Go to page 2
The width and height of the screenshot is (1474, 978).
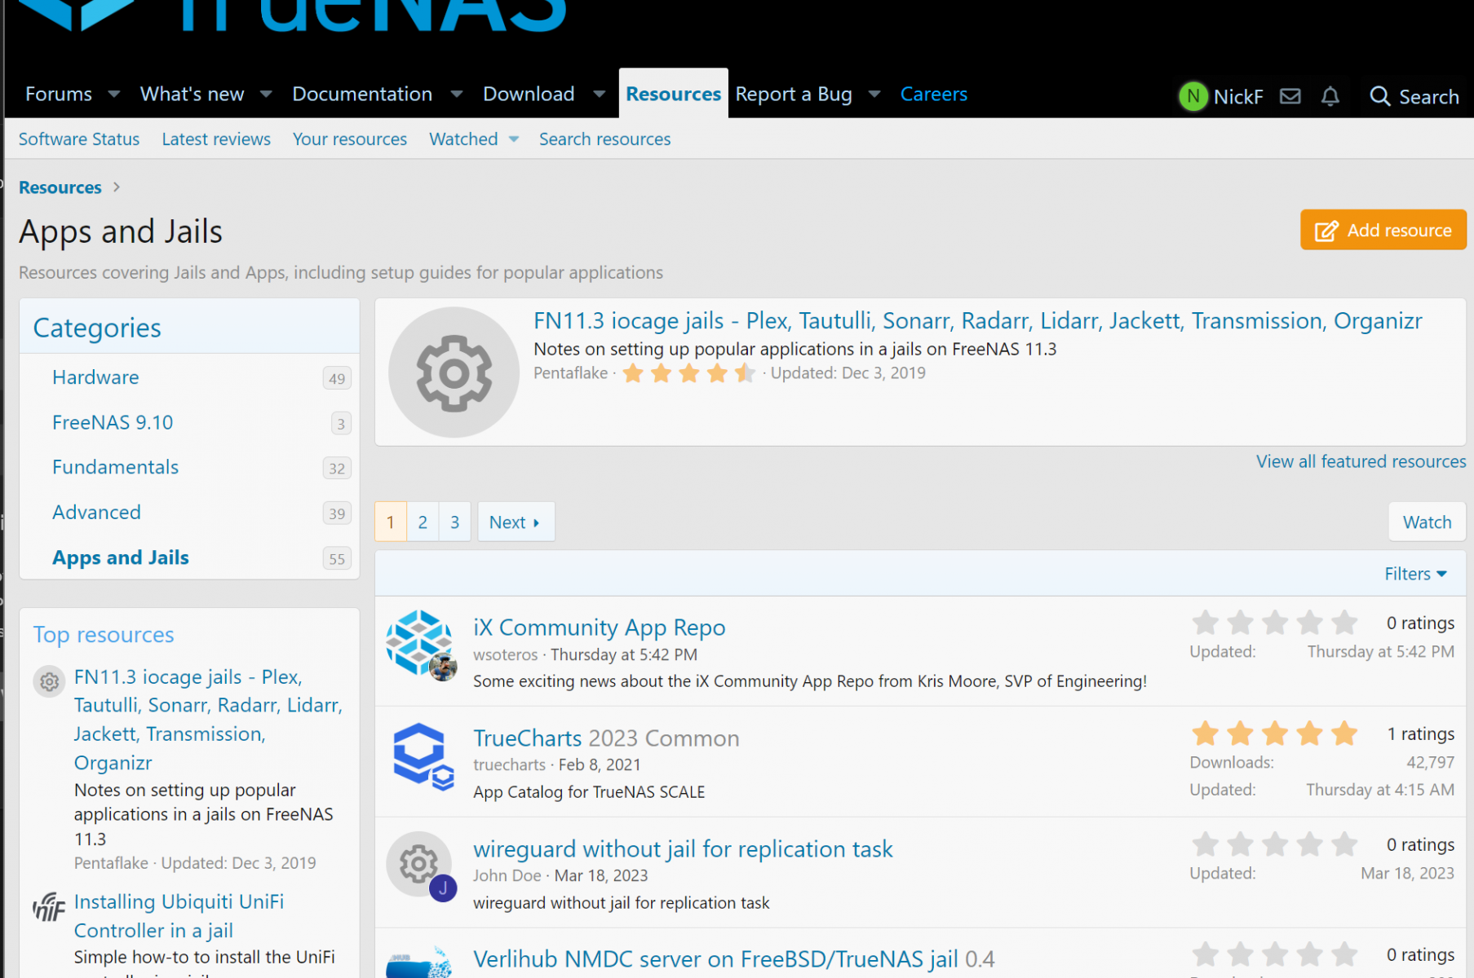click(423, 522)
